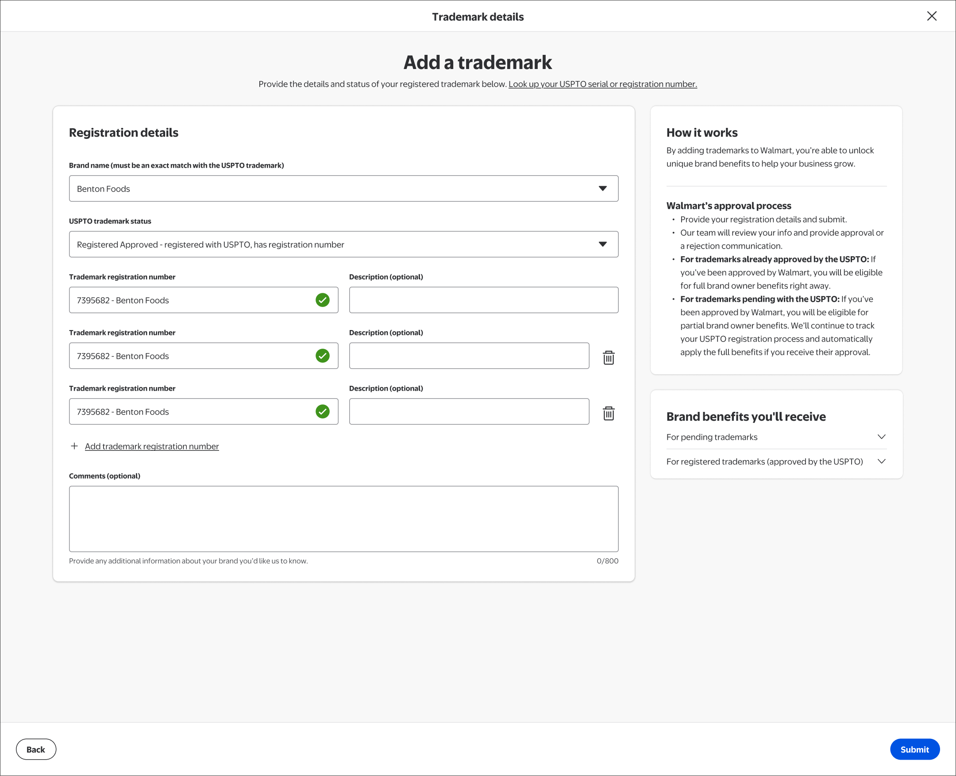Go Back to the previous step
Viewport: 956px width, 776px height.
click(36, 749)
